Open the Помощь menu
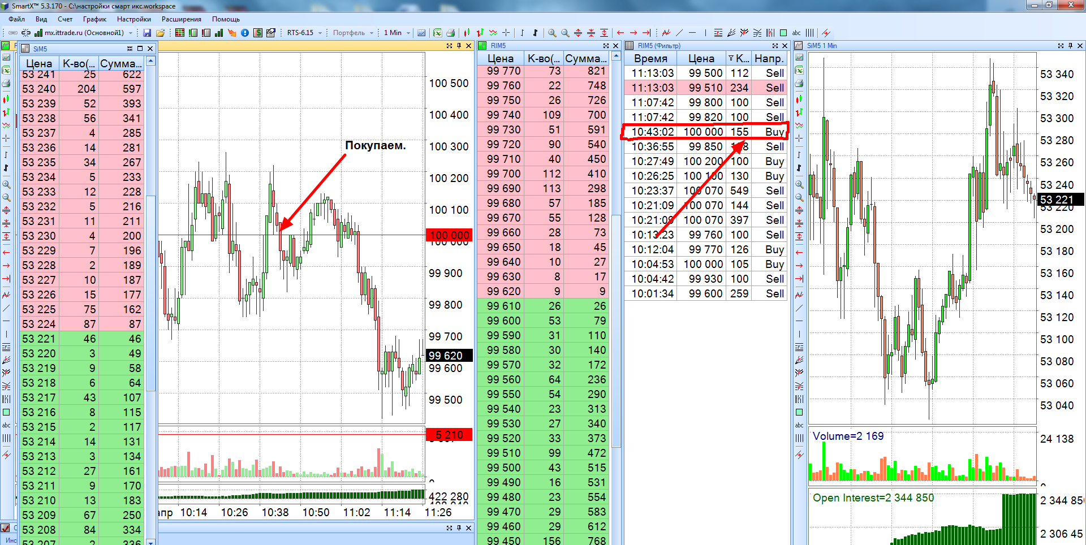The width and height of the screenshot is (1086, 545). 226,19
